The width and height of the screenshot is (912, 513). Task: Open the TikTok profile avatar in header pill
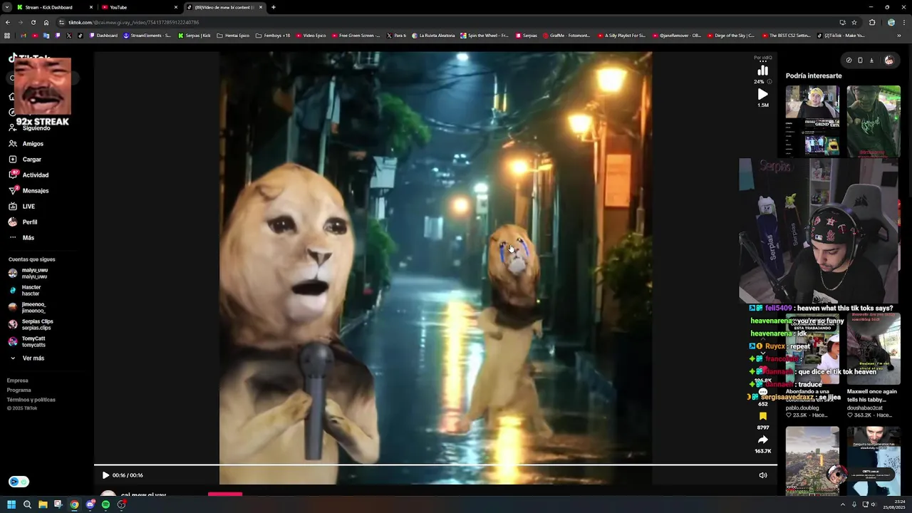pos(888,61)
